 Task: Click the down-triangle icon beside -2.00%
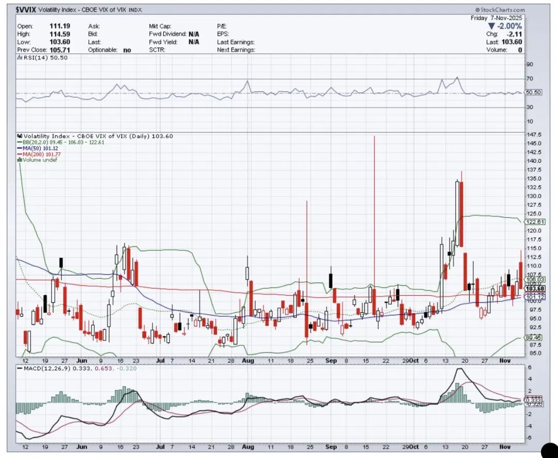point(491,26)
